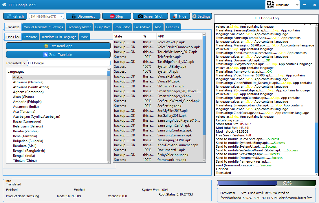The height and width of the screenshot is (203, 319).
Task: Select Aghem (Cameroon) language
Action: (28, 92)
